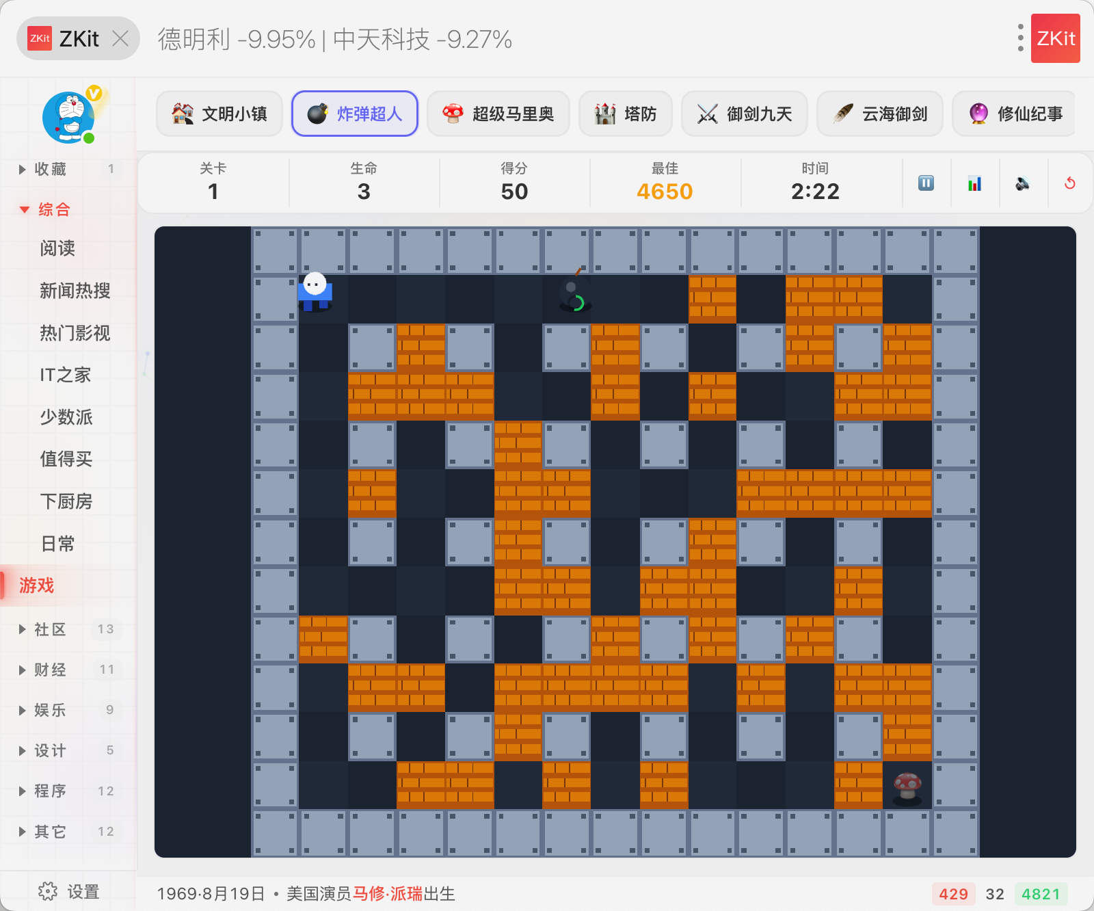Open 新闻热搜 in the sidebar
Viewport: 1094px width, 911px height.
(x=75, y=291)
